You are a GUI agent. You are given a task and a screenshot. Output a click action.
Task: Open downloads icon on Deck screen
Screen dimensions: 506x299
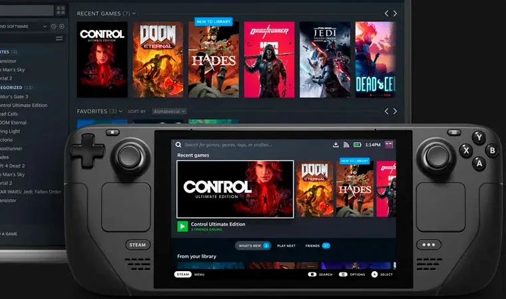336,145
